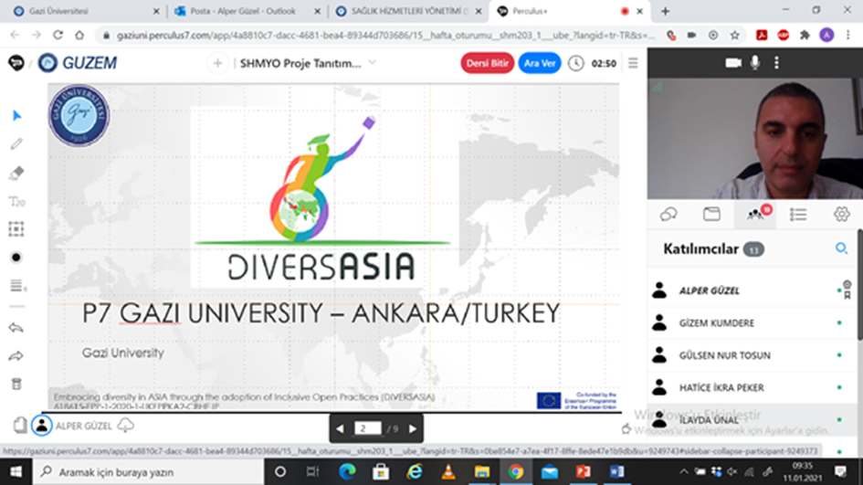Viewport: 863px width, 485px height.
Task: Click the red Dersi Bitir button
Action: [x=488, y=64]
